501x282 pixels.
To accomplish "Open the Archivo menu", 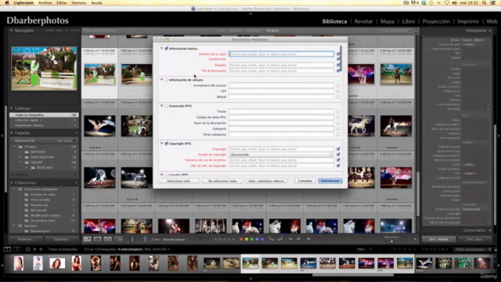I will tap(45, 3).
